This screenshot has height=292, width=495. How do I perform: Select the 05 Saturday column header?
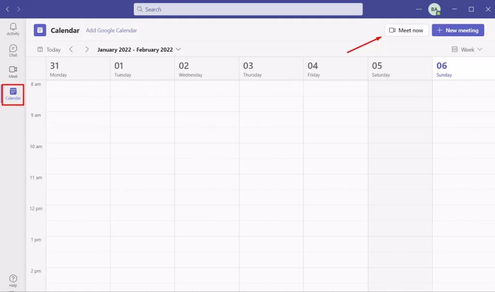pyautogui.click(x=400, y=69)
